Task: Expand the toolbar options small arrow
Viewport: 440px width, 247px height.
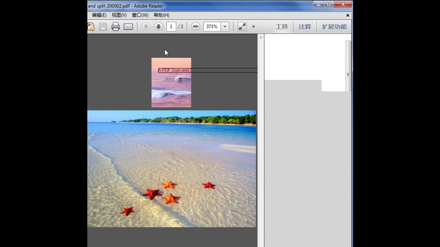Action: click(x=253, y=26)
